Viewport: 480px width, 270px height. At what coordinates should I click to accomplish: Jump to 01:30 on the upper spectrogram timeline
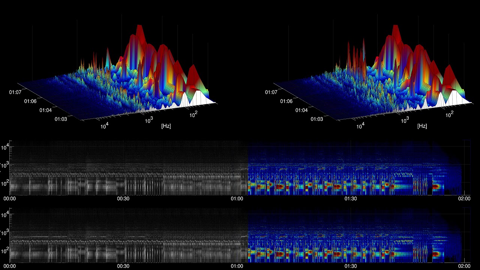coord(351,199)
